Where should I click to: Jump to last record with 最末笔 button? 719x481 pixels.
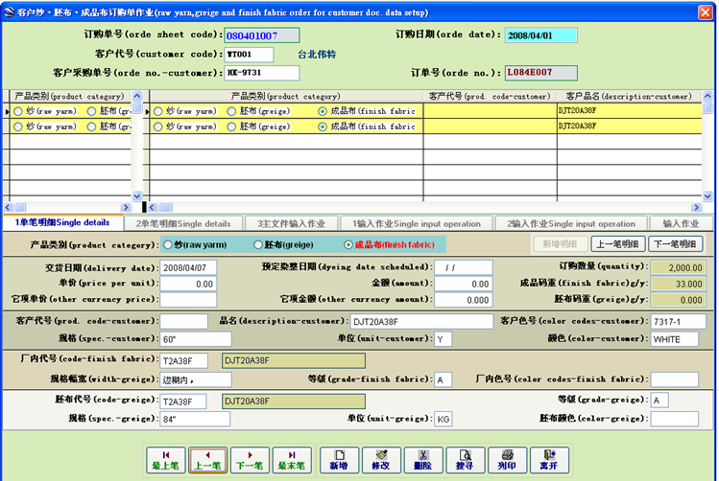(292, 460)
